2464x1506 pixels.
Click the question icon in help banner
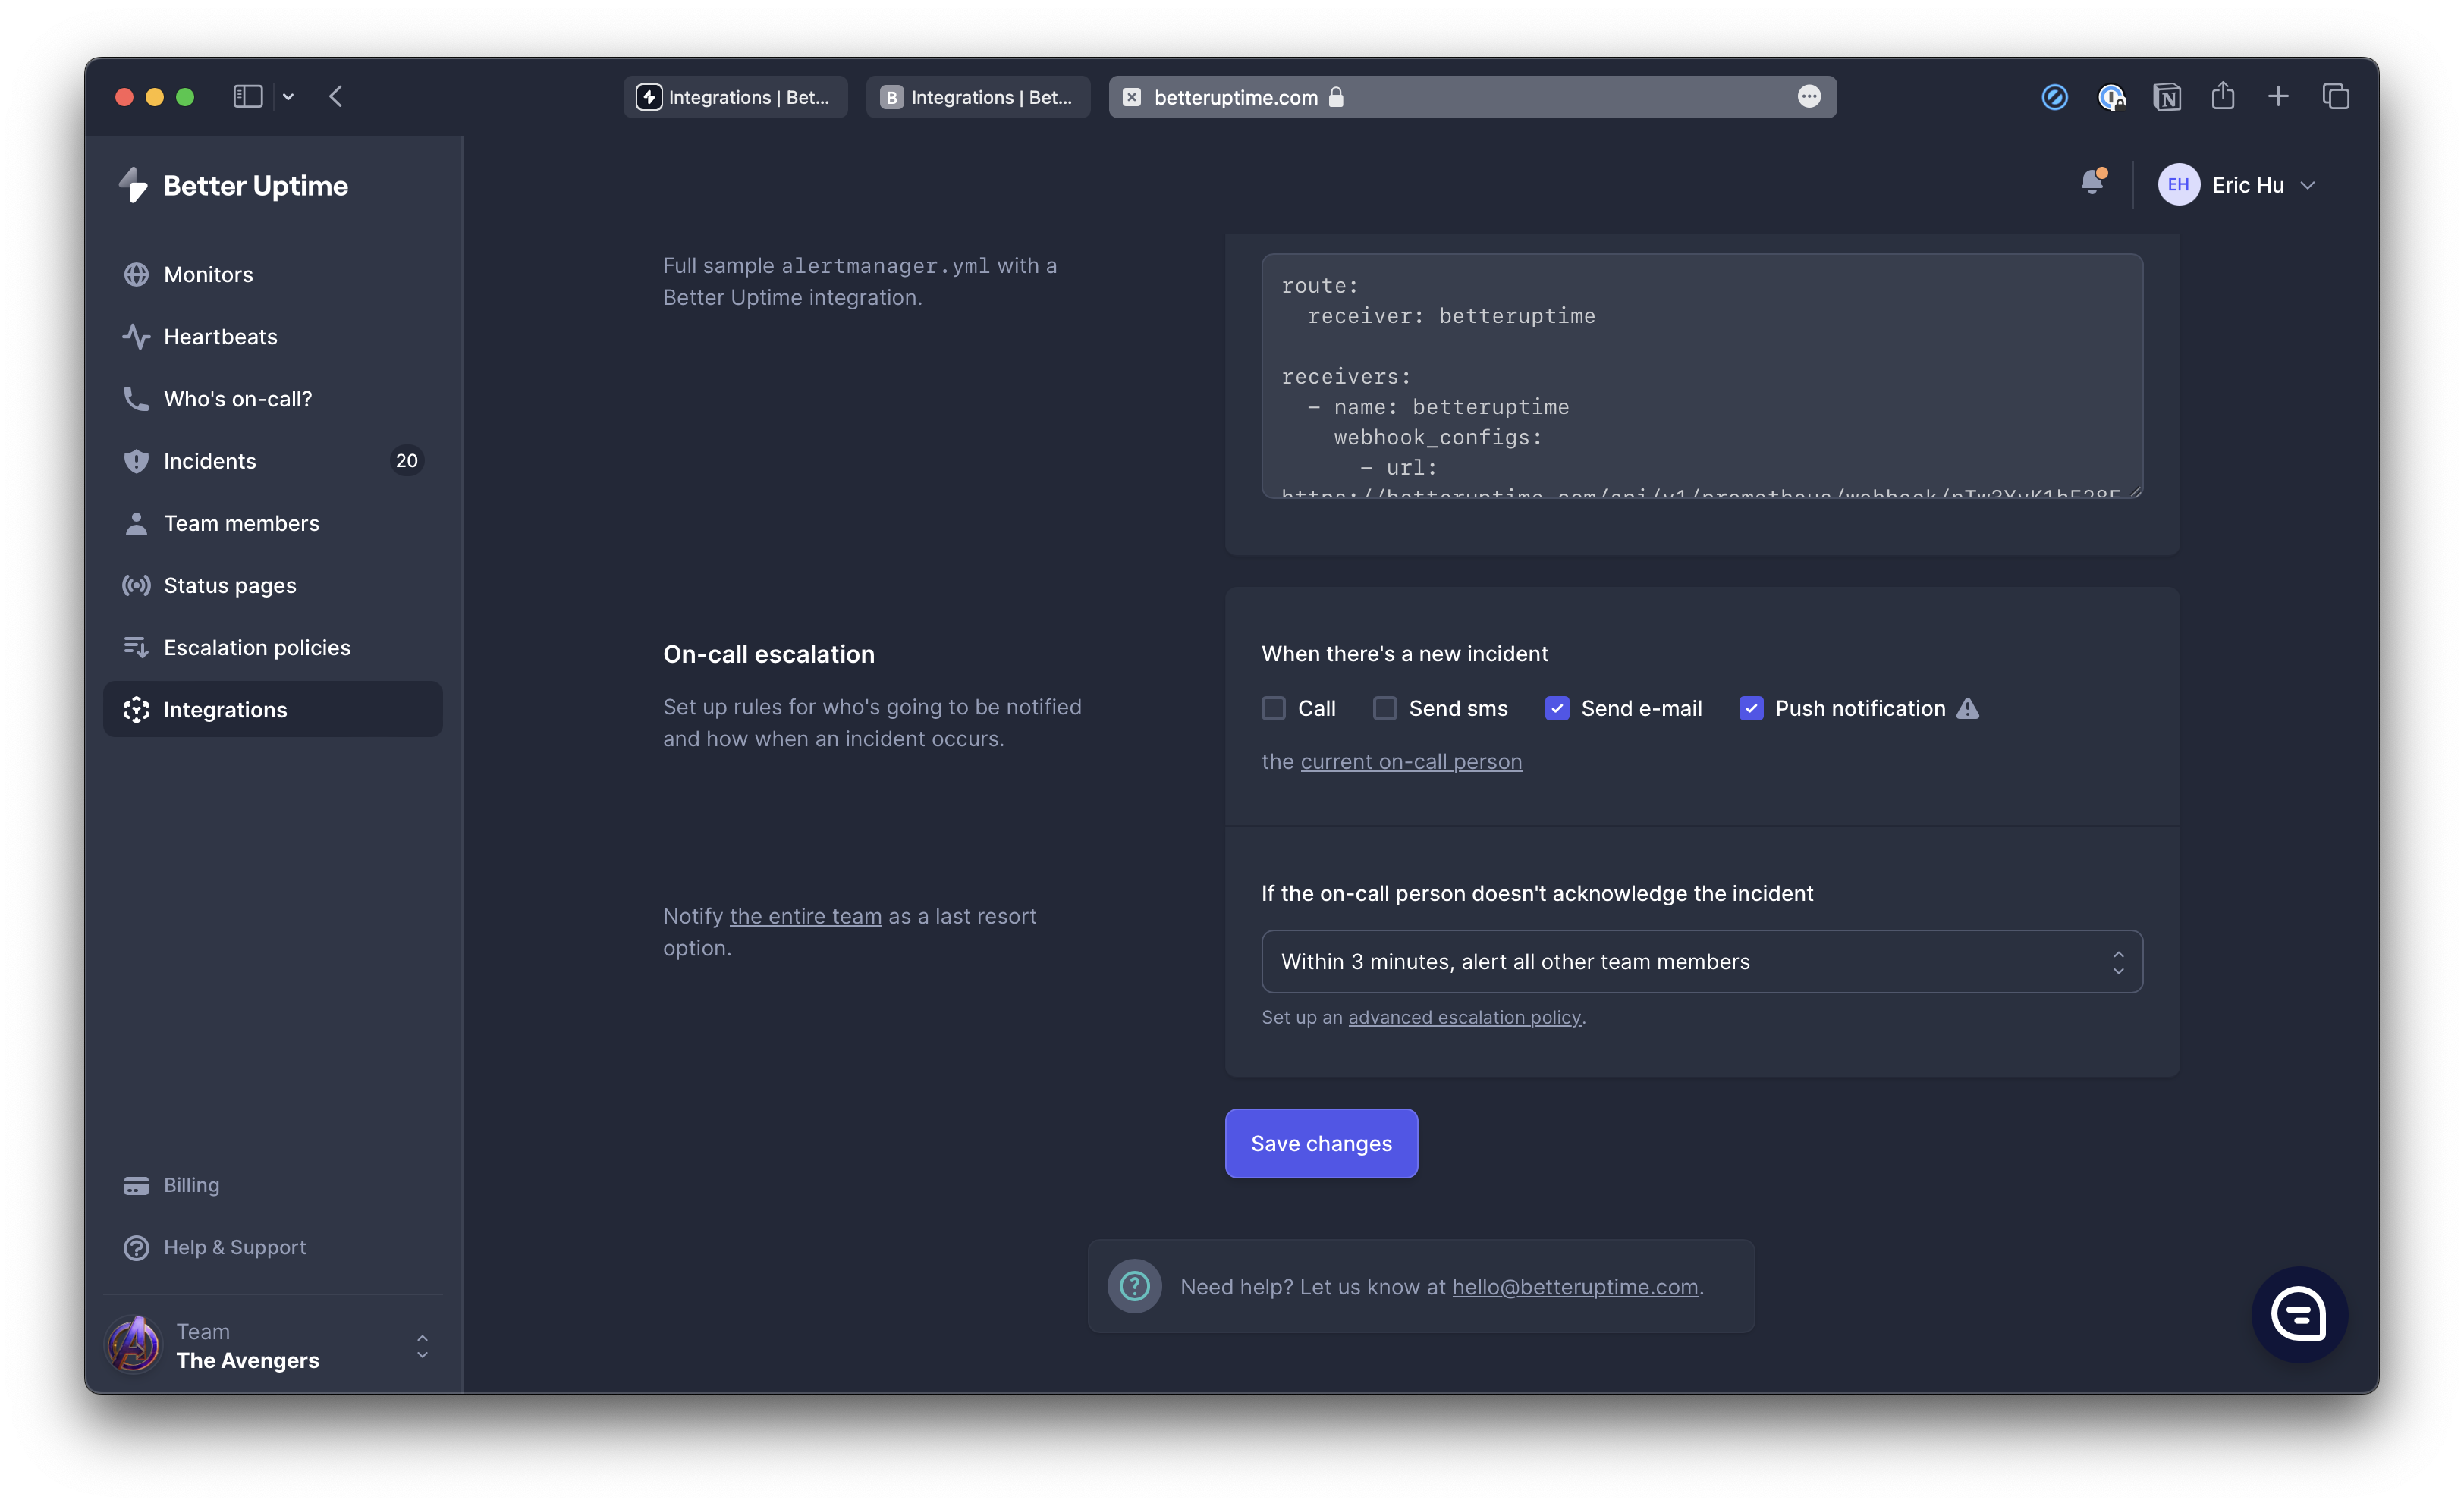[1134, 1286]
